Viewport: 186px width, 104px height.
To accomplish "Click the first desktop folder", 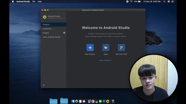I will [53, 101].
